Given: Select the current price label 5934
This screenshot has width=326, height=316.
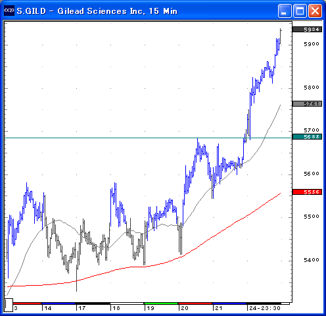Looking at the screenshot, I should click(x=307, y=30).
